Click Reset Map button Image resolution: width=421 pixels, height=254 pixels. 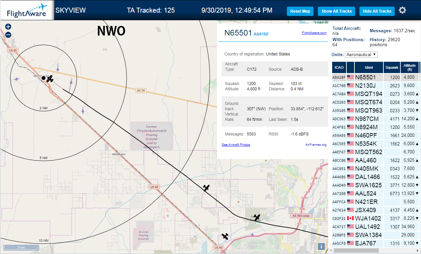coord(300,11)
